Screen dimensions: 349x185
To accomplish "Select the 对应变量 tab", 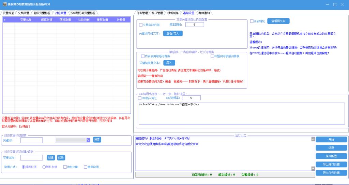I will tap(61, 13).
